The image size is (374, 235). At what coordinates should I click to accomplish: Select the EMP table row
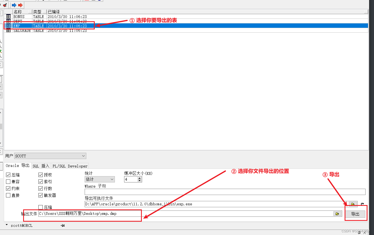click(x=186, y=26)
